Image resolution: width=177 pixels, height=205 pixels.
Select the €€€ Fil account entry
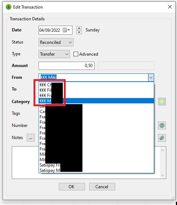coord(96,90)
